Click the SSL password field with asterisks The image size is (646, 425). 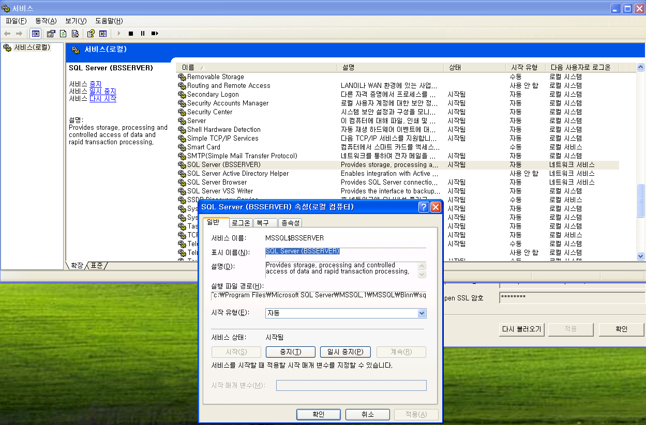[572, 298]
